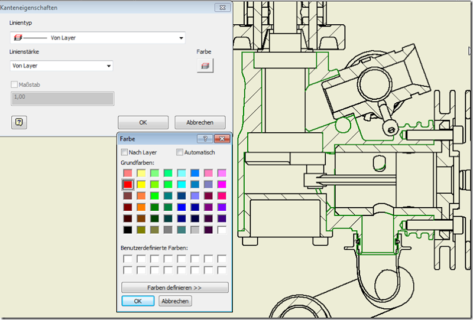Select the pure yellow swatch beside red

pyautogui.click(x=141, y=184)
